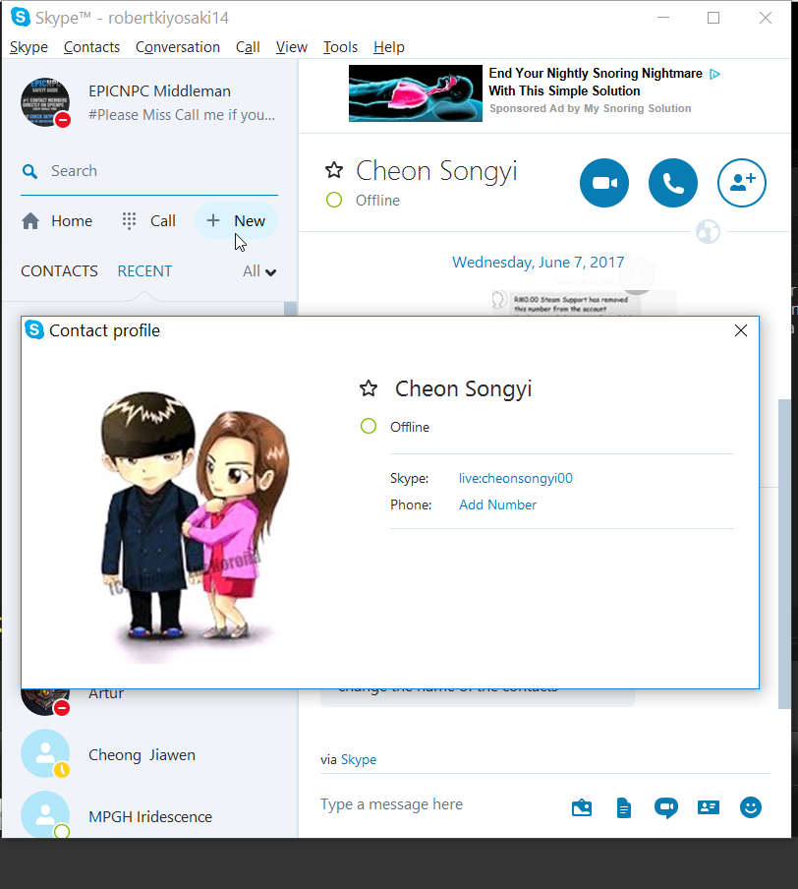The width and height of the screenshot is (798, 889).
Task: Open the dial pad Call button
Action: click(149, 220)
